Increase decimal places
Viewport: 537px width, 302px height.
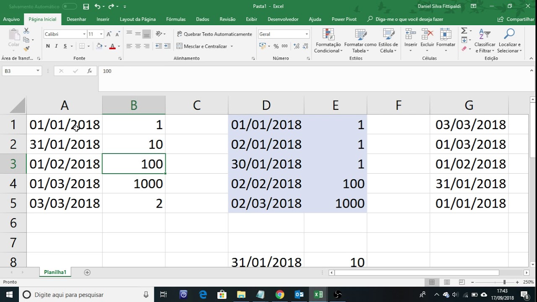pos(296,46)
